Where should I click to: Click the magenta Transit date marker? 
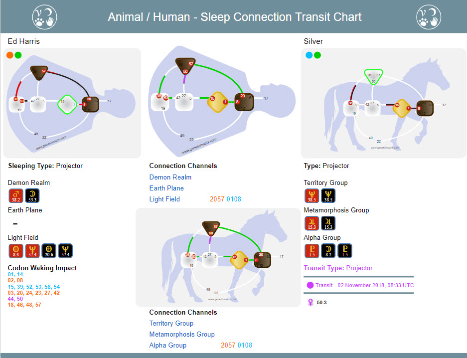pyautogui.click(x=310, y=285)
